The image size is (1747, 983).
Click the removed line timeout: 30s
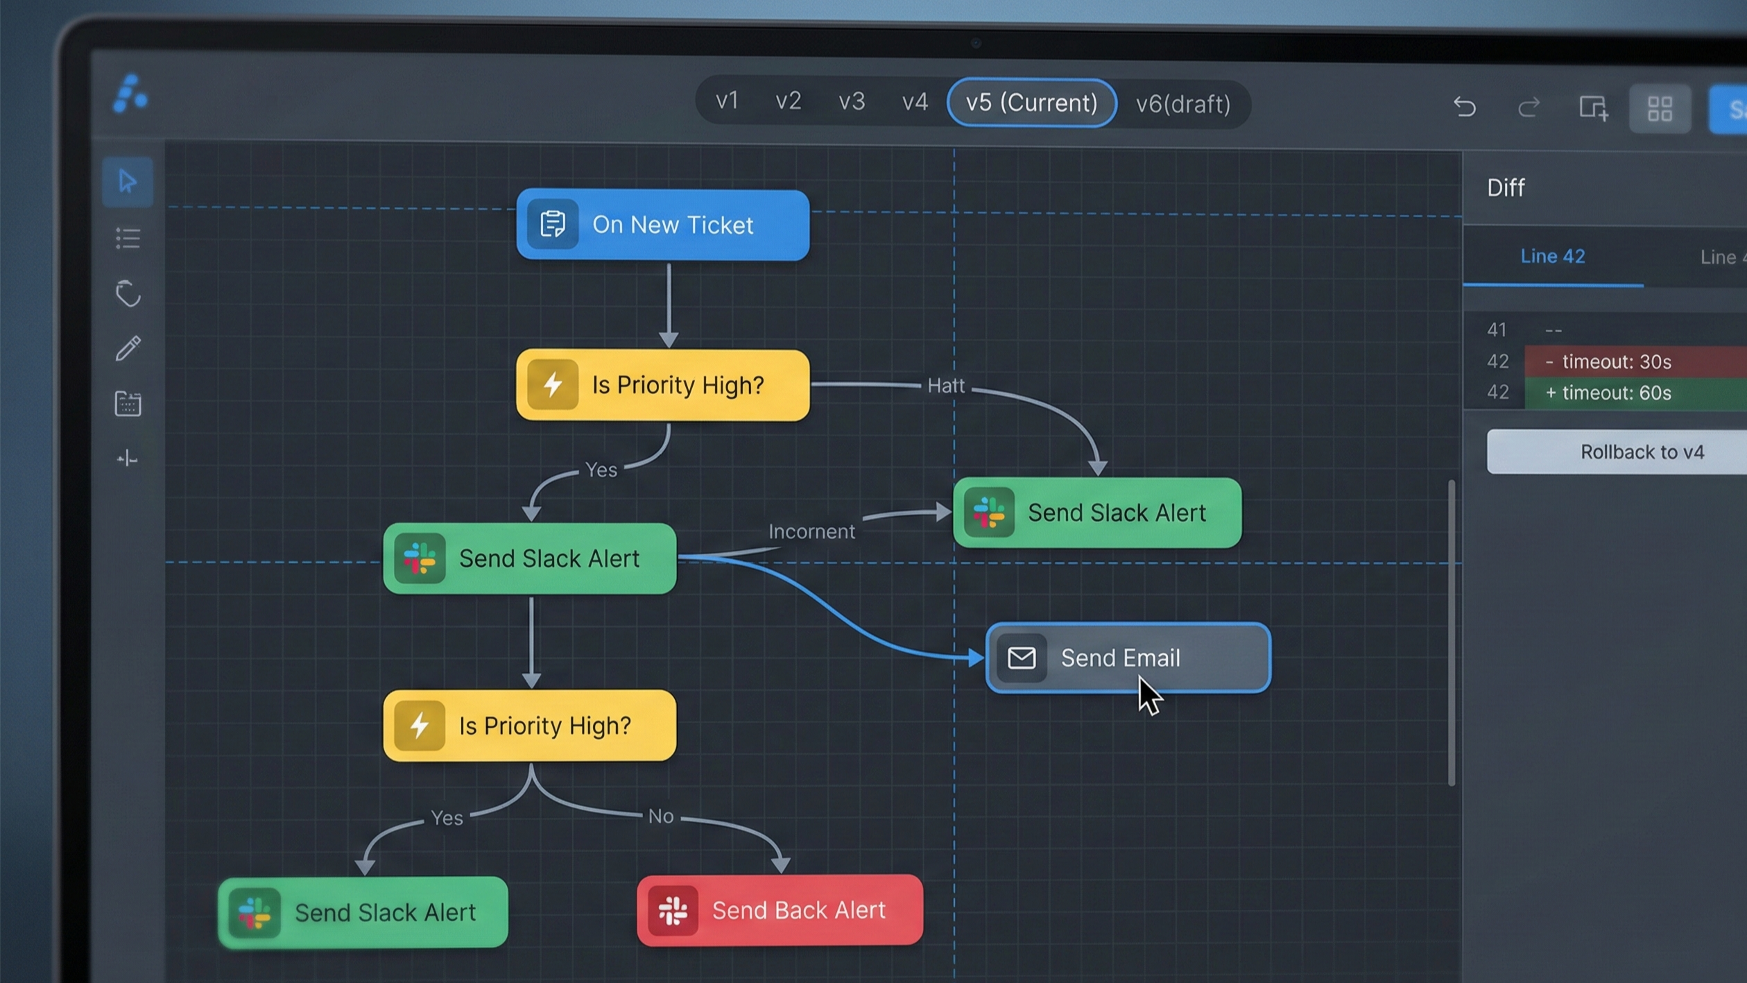click(1635, 361)
